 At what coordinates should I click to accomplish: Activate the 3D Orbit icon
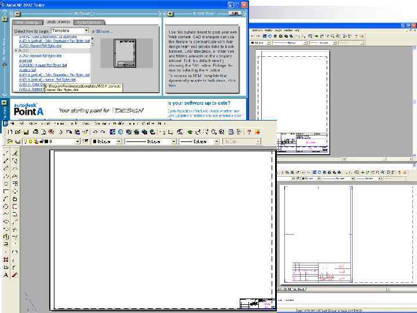click(189, 132)
